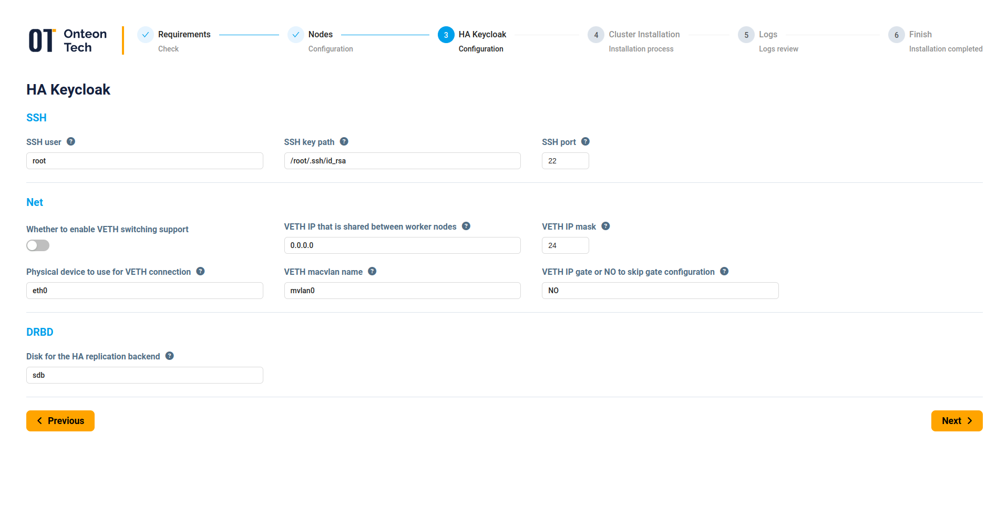Click the Requirements step checkmark

(145, 35)
